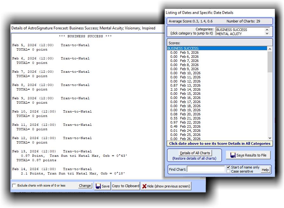Copy forecast details to Clipboard

126,186
